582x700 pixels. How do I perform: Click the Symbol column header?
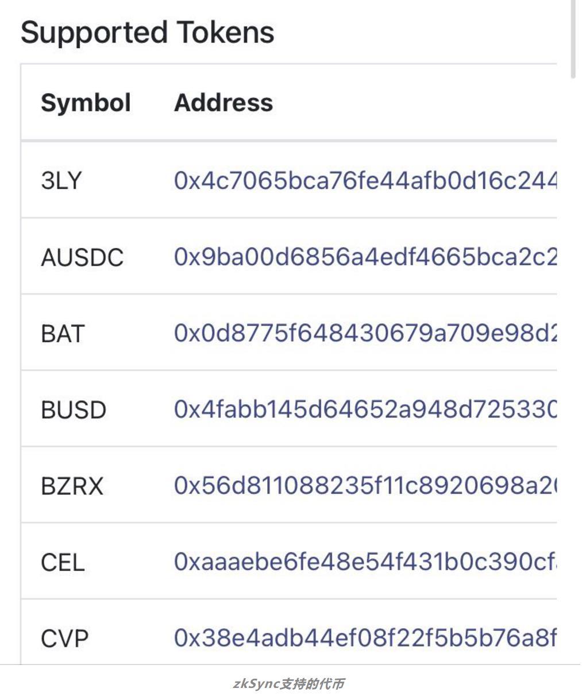coord(86,103)
